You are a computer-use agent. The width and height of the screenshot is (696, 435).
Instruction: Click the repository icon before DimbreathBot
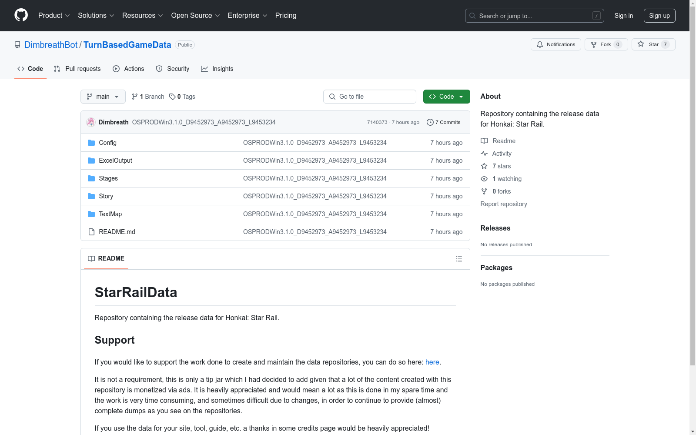pyautogui.click(x=17, y=45)
